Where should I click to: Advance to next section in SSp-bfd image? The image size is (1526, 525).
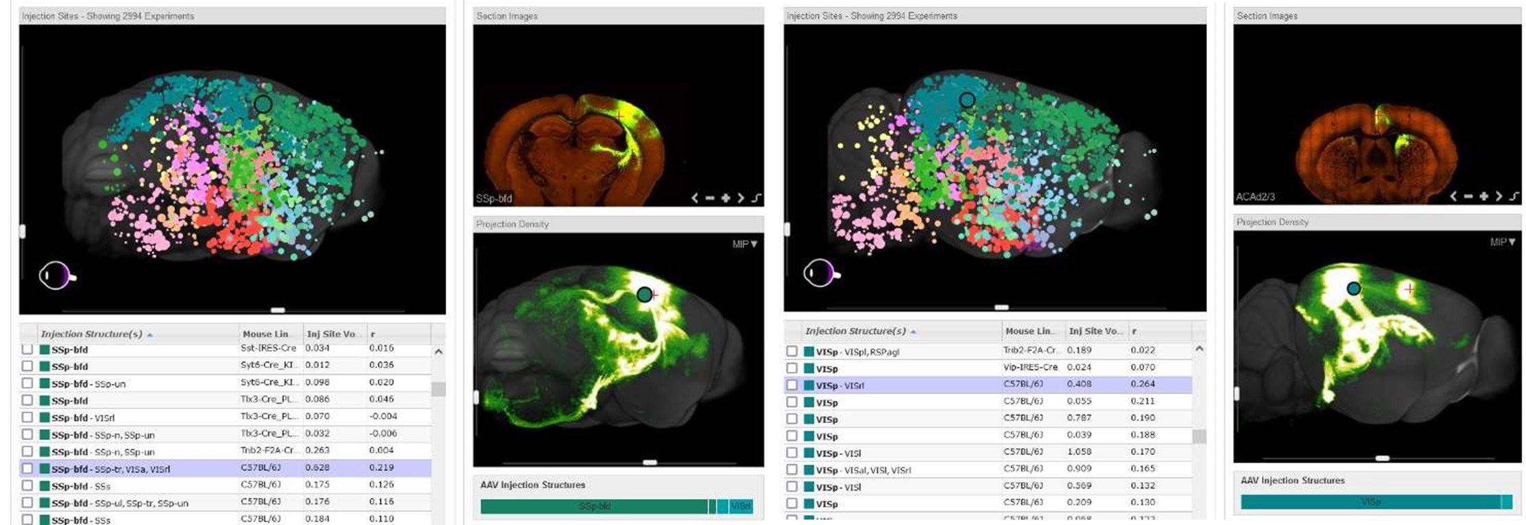coord(741,198)
